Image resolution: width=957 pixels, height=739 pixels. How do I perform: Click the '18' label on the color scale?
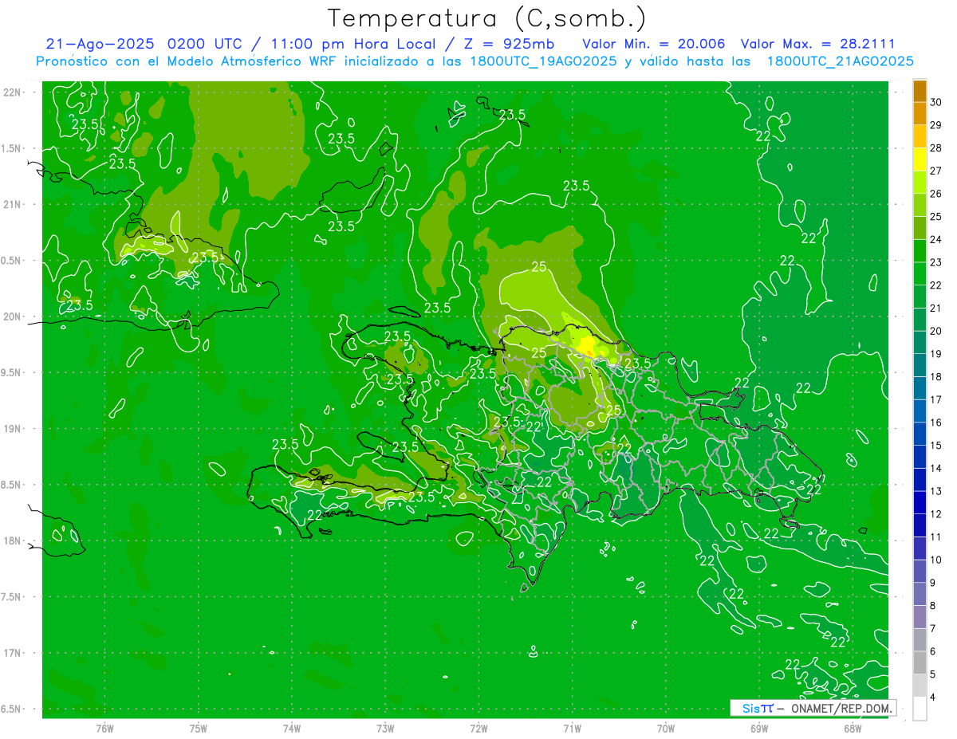pos(936,376)
